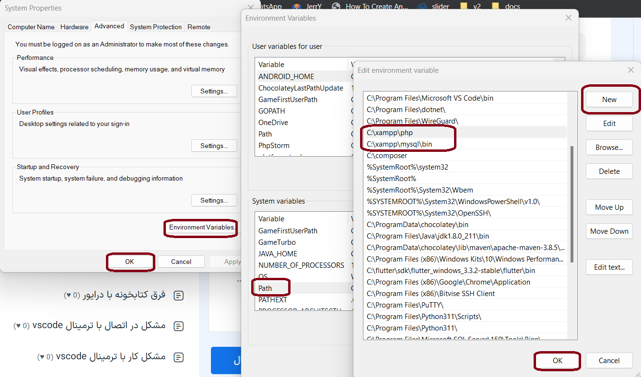
Task: Close the Environment Variables window
Action: tap(569, 18)
